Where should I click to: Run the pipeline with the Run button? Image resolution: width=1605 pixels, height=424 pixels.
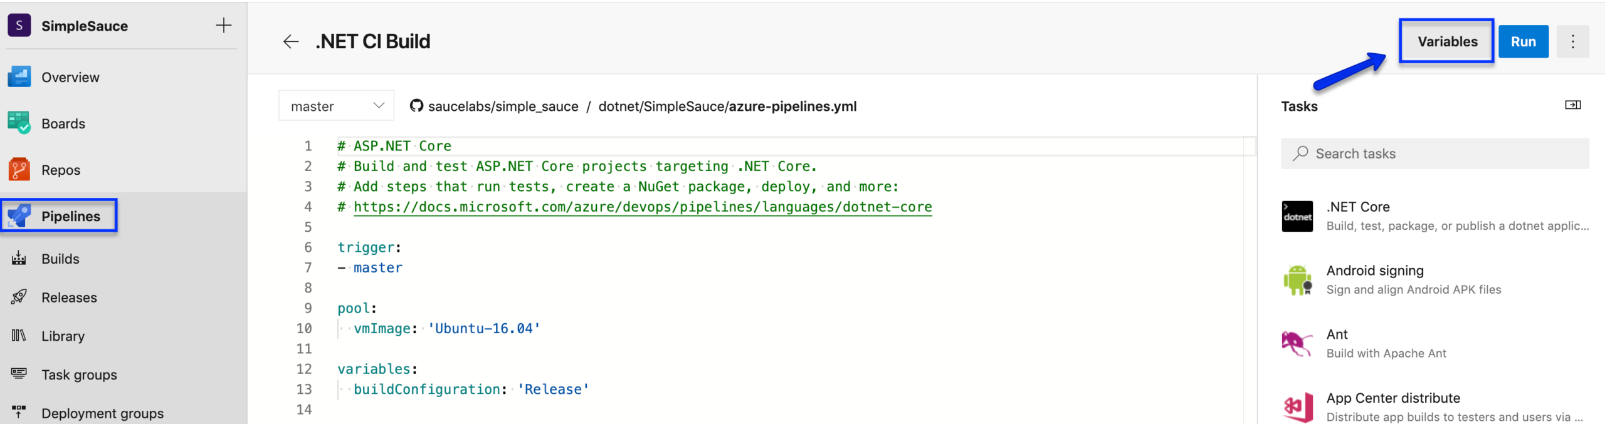point(1523,41)
